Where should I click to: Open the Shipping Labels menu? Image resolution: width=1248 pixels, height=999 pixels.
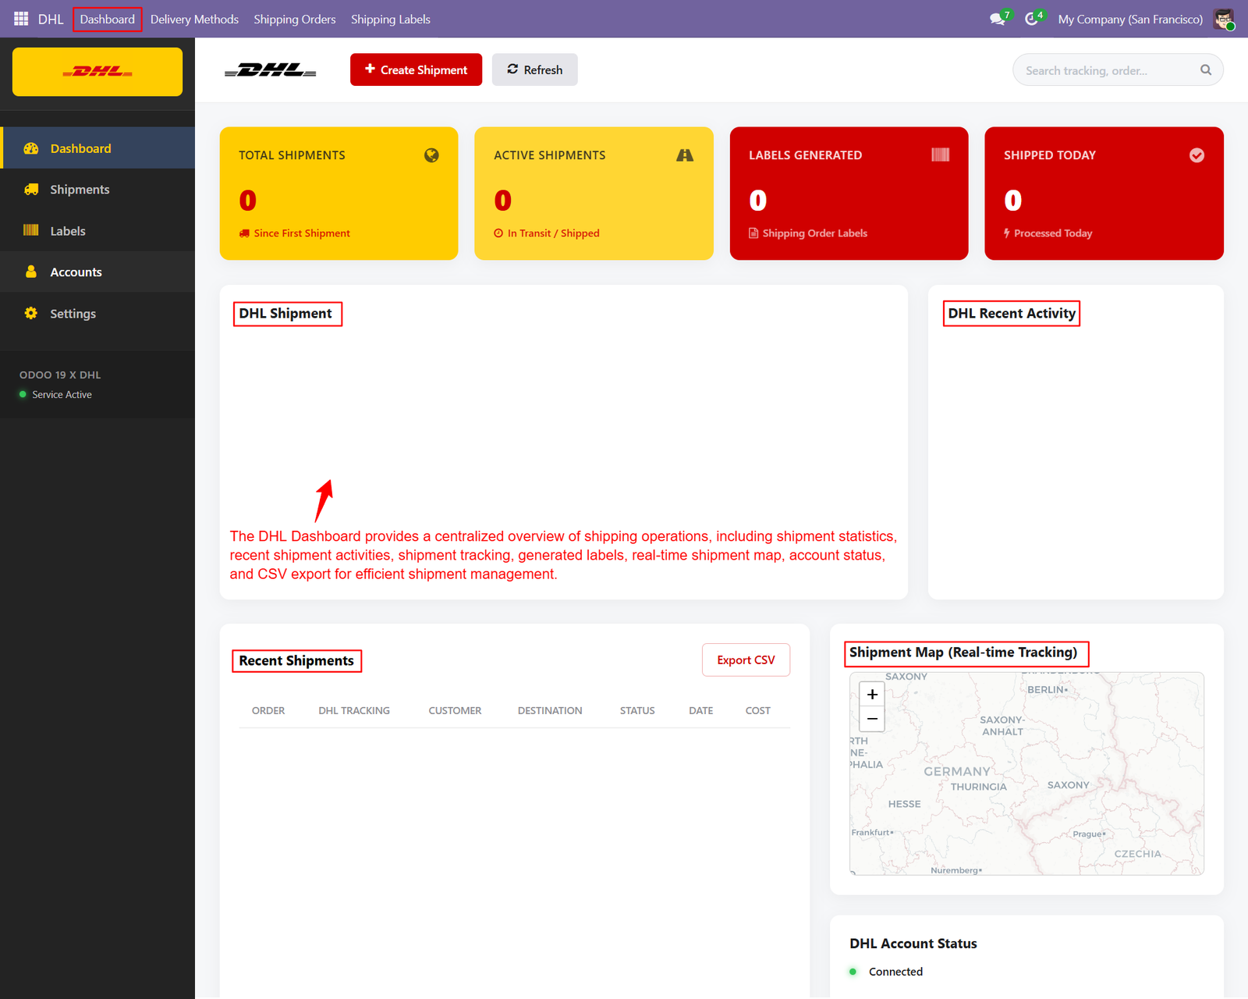coord(391,19)
